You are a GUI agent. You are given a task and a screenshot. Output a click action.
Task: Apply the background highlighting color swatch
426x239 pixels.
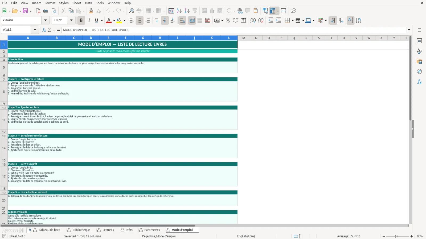(x=119, y=20)
